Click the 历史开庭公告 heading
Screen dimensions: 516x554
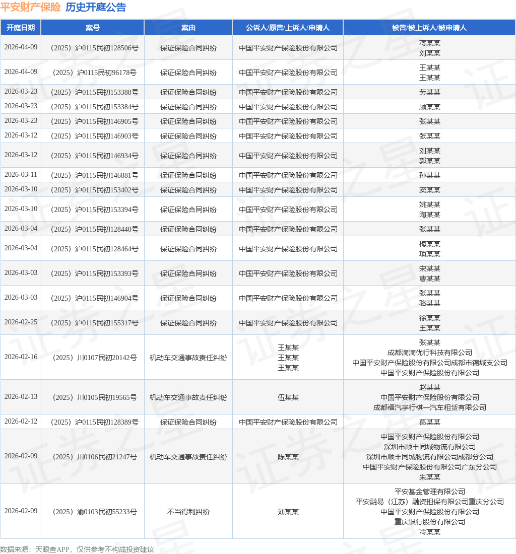coord(96,7)
